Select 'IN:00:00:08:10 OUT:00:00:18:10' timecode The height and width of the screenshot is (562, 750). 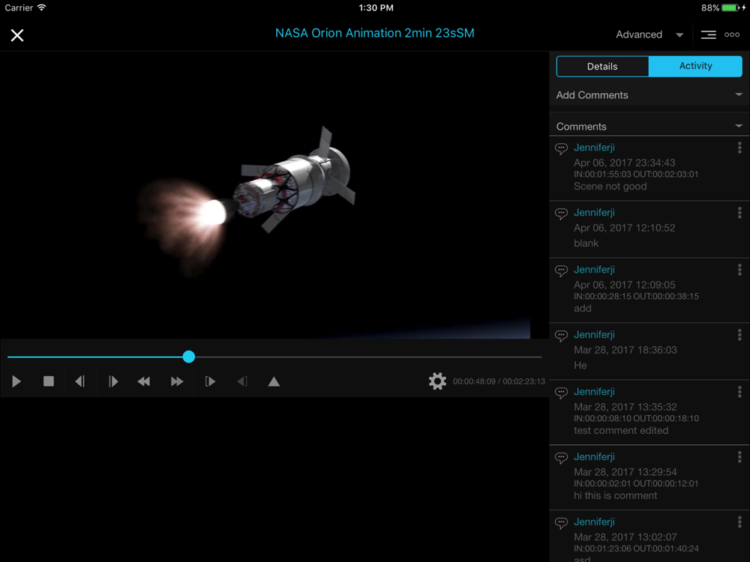click(x=636, y=419)
